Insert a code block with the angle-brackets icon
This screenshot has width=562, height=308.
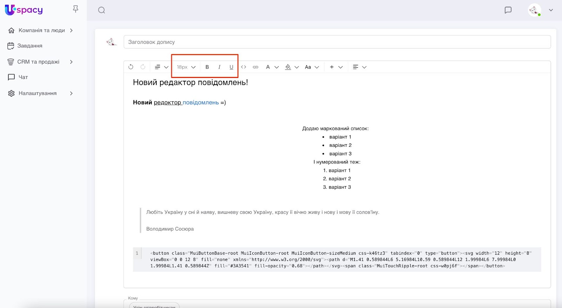tap(243, 67)
